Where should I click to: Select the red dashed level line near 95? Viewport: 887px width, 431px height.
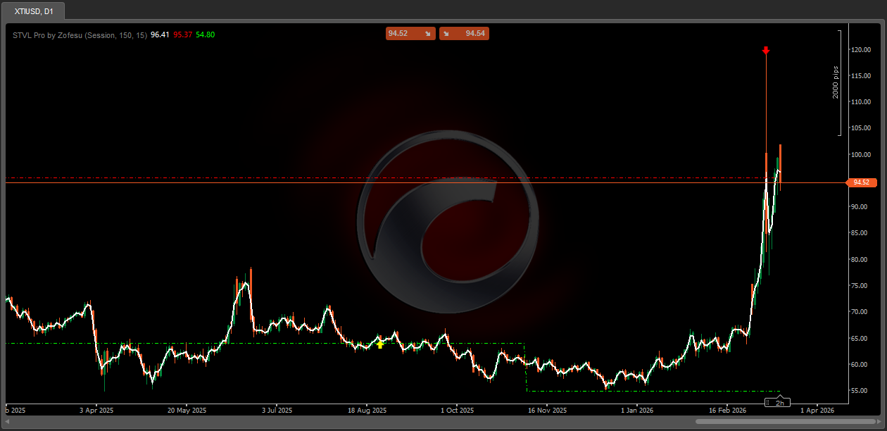click(282, 177)
